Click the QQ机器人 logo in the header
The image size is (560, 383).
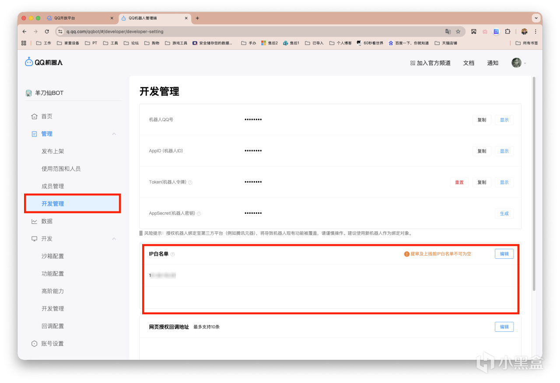click(x=44, y=62)
